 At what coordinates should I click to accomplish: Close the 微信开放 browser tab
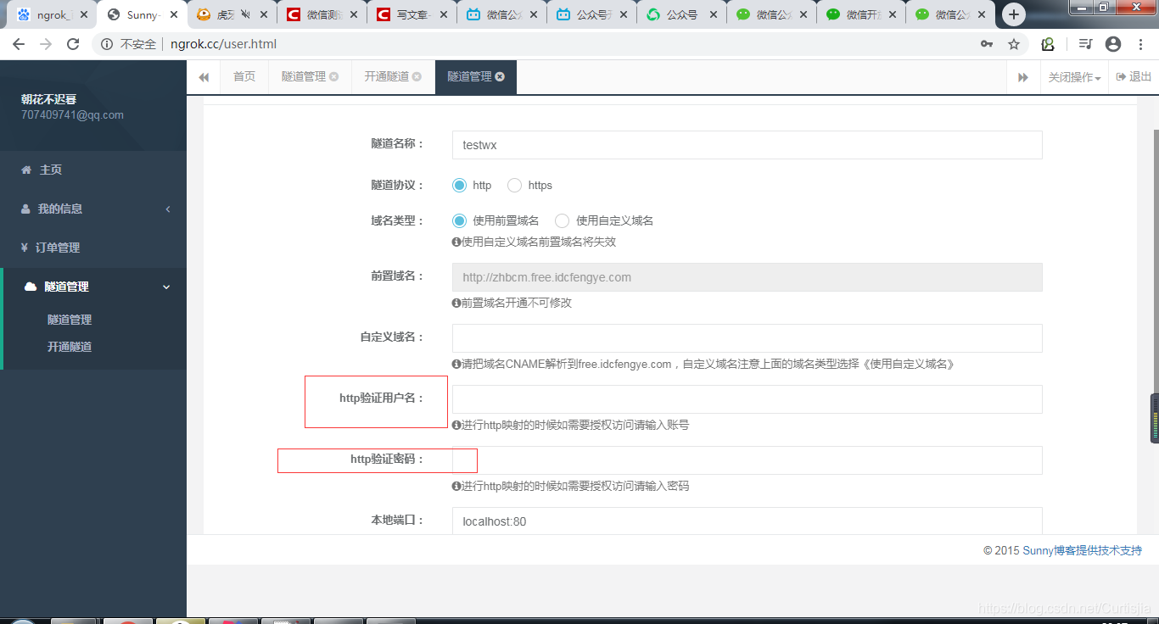pos(893,14)
